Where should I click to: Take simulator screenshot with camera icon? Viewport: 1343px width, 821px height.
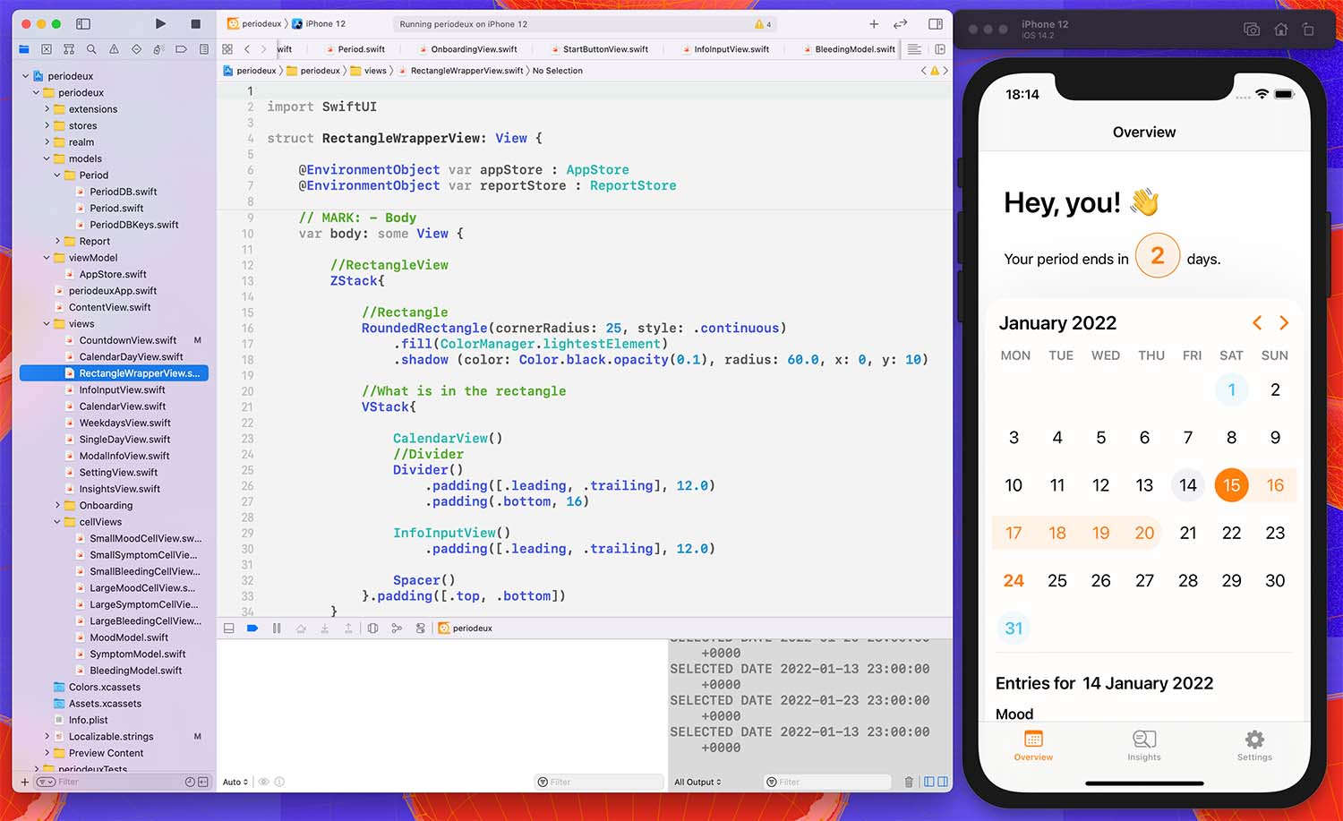point(1252,30)
